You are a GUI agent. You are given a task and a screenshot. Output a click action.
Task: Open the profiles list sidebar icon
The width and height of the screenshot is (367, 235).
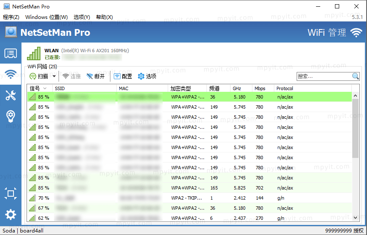[11, 53]
